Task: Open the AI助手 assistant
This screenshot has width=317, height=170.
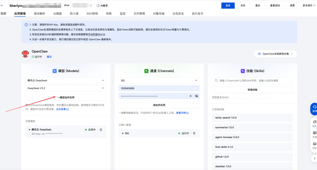Action: (x=102, y=6)
